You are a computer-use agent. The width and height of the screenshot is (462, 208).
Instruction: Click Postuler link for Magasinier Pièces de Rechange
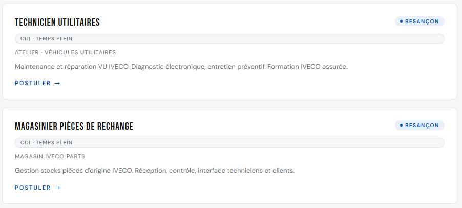pyautogui.click(x=37, y=188)
